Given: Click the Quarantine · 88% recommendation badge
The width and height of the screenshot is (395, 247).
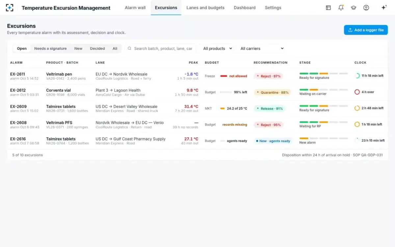Looking at the screenshot, I should [x=272, y=93].
